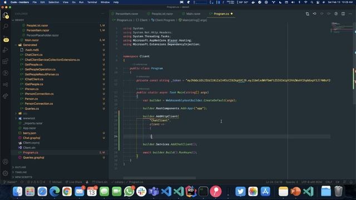Open the Manage gear icon in activity bar
The image size is (356, 200).
[x=6, y=173]
